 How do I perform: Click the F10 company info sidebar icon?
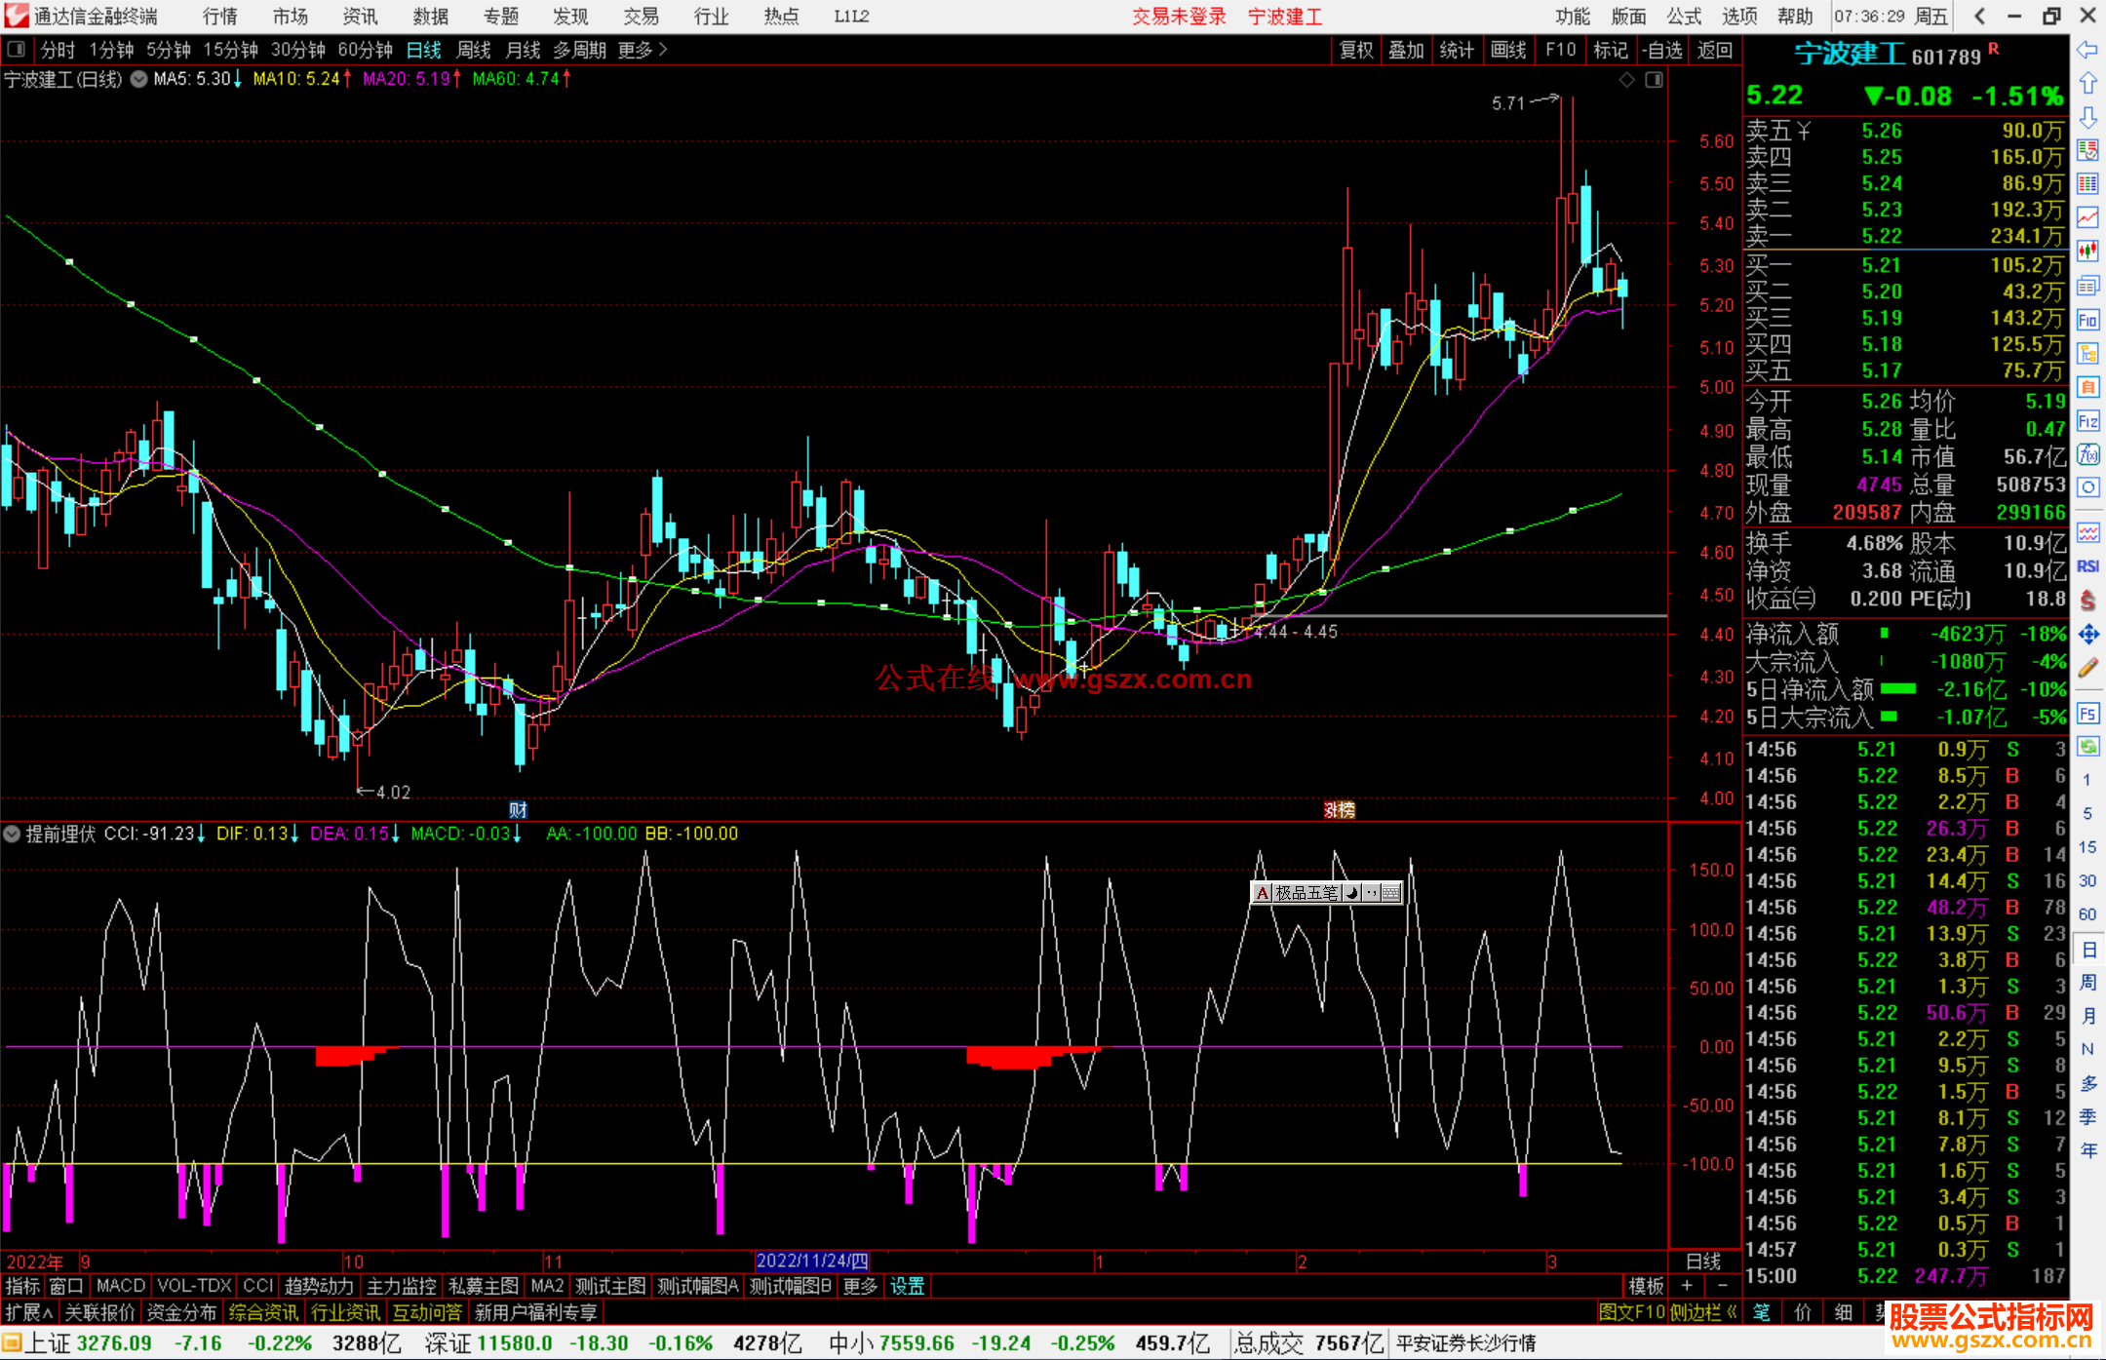[2087, 320]
